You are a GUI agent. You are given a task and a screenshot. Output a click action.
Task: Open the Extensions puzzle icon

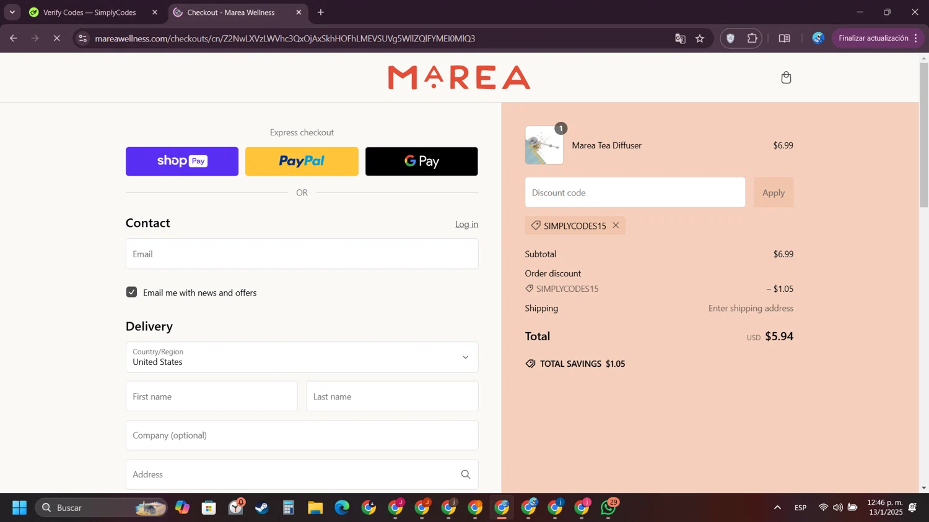752,38
